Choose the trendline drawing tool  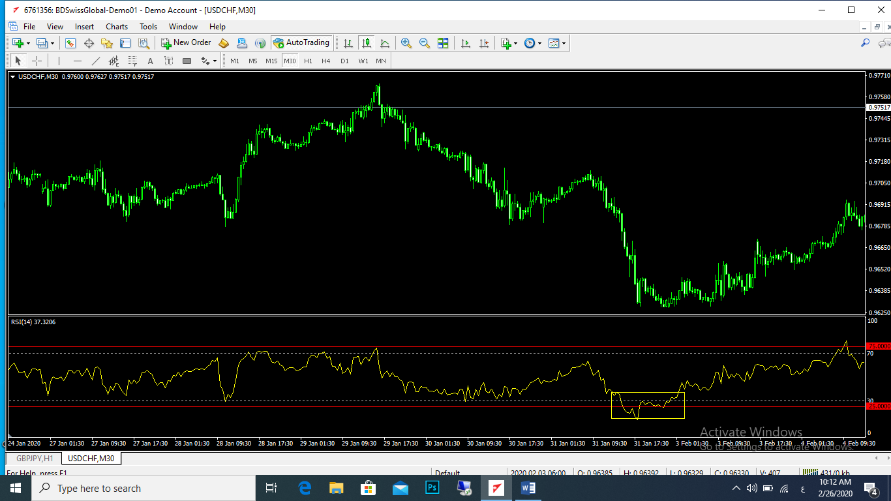96,61
